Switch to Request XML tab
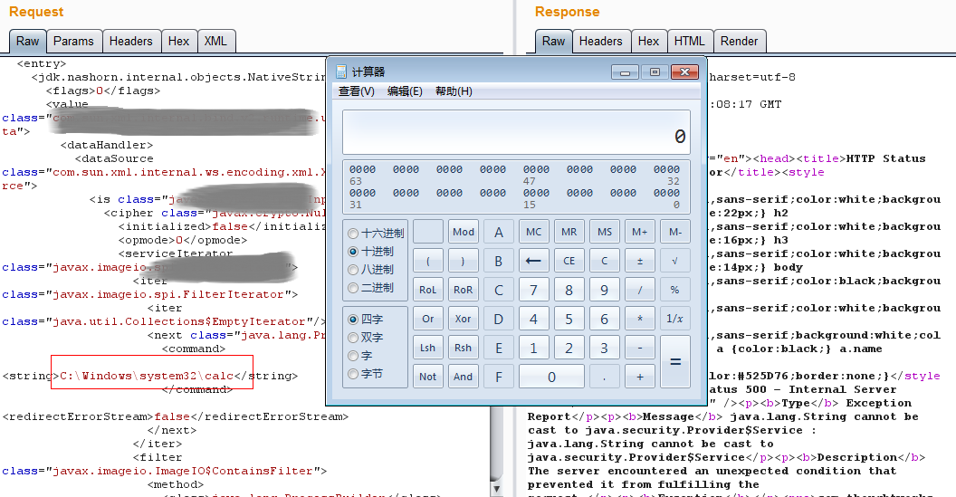The height and width of the screenshot is (497, 956). [215, 41]
